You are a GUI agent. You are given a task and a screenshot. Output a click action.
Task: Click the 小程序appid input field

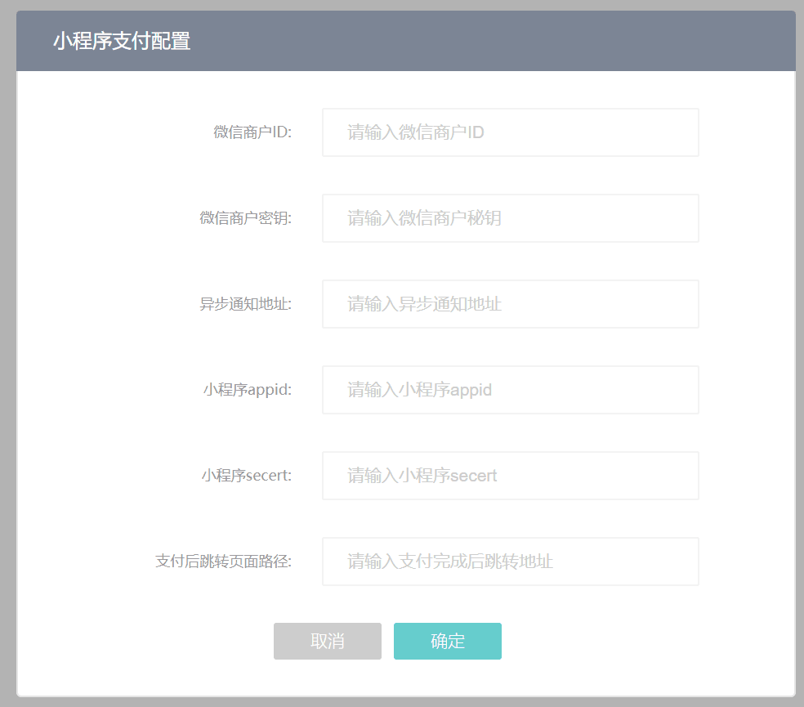tap(510, 390)
